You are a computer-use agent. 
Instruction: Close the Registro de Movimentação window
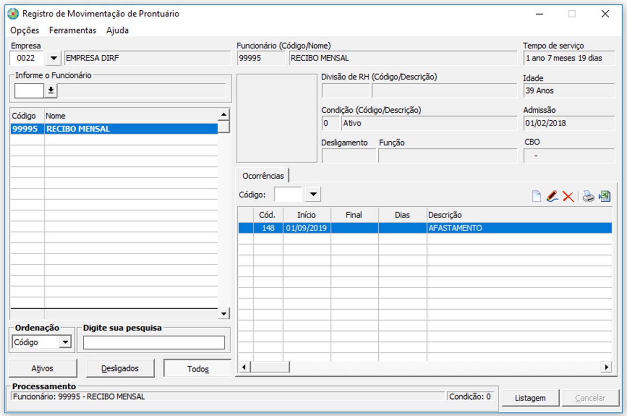pos(605,14)
